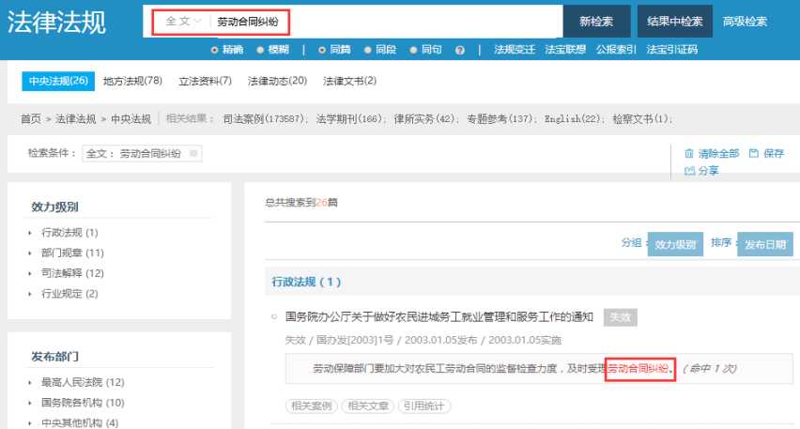
Task: Go to 首页 in the breadcrumb
Action: [31, 119]
